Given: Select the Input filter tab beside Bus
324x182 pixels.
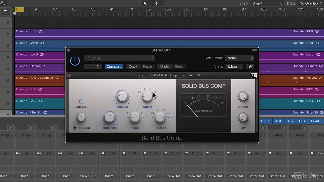Looking at the screenshot, I should click(x=315, y=121).
